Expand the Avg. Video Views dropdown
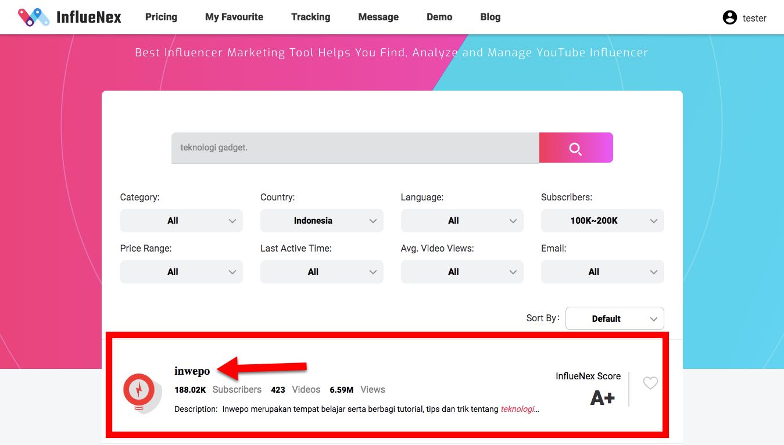The height and width of the screenshot is (445, 784). click(x=462, y=272)
